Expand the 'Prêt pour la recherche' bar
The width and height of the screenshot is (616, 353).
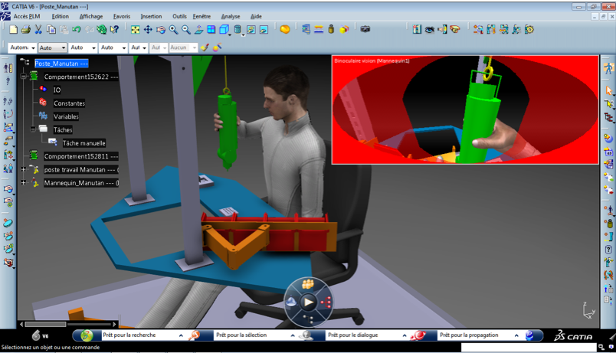coord(181,335)
